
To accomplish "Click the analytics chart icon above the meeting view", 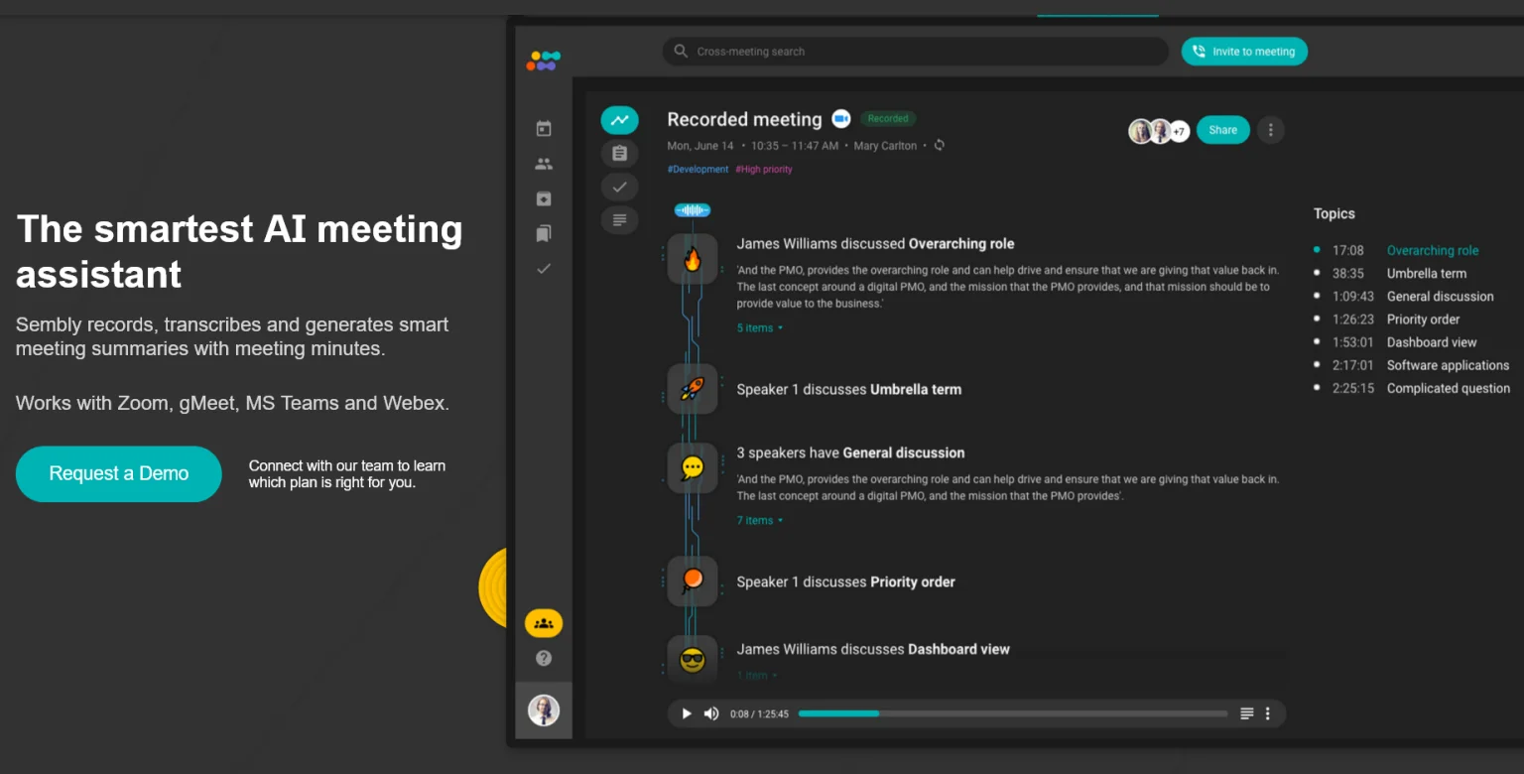I will click(x=619, y=119).
